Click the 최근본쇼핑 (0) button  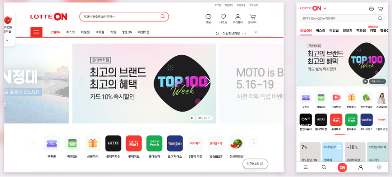255,164
